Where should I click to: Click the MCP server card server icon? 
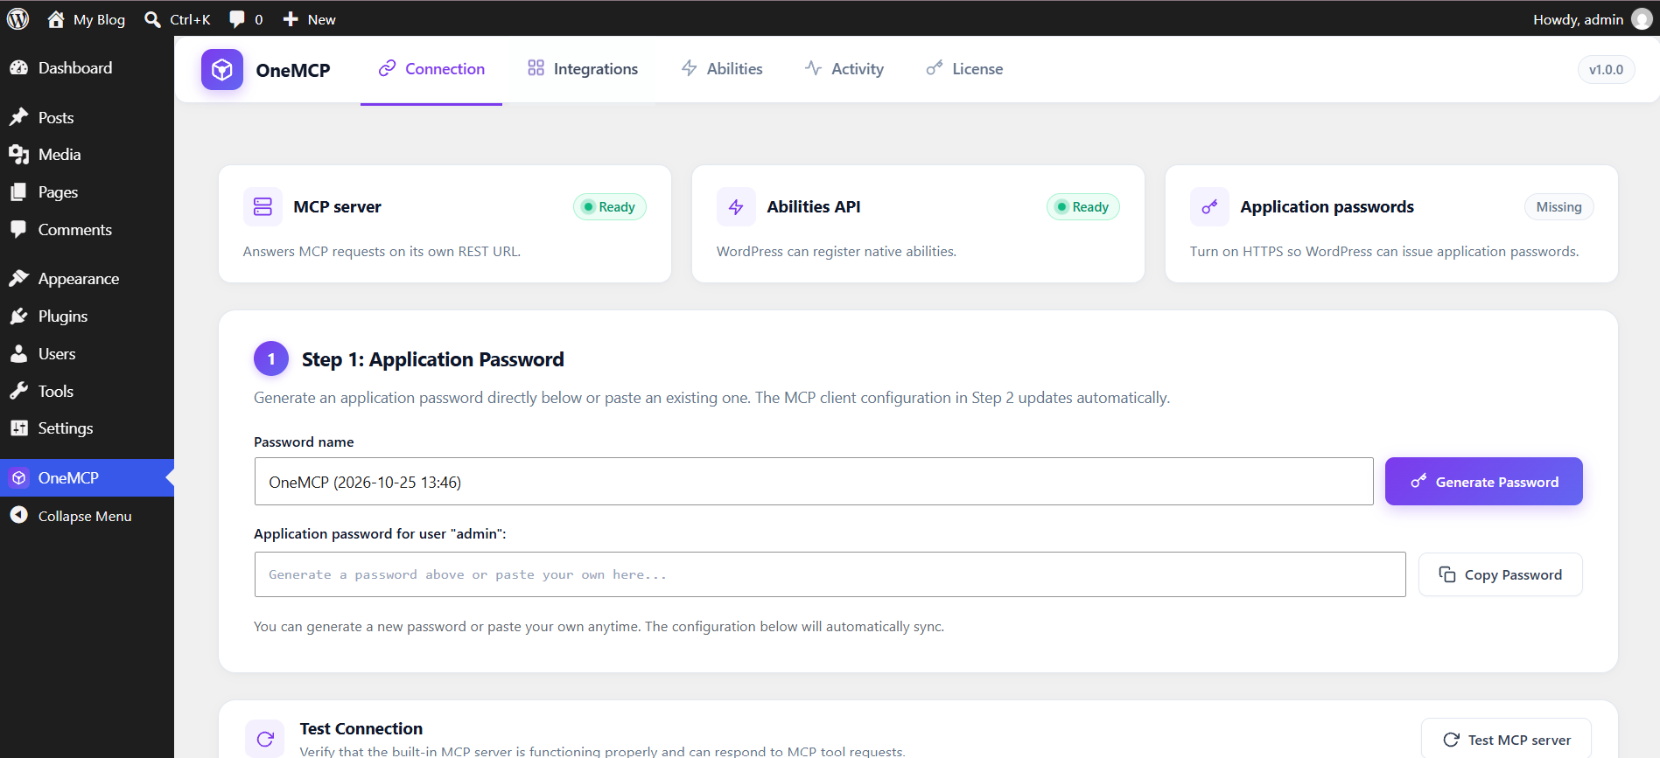coord(263,207)
